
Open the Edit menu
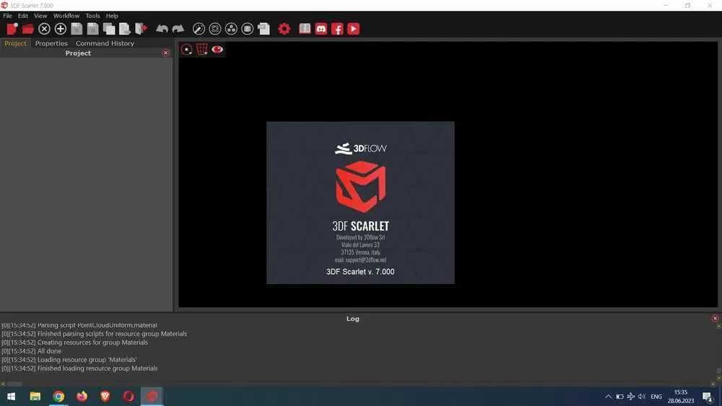(23, 16)
